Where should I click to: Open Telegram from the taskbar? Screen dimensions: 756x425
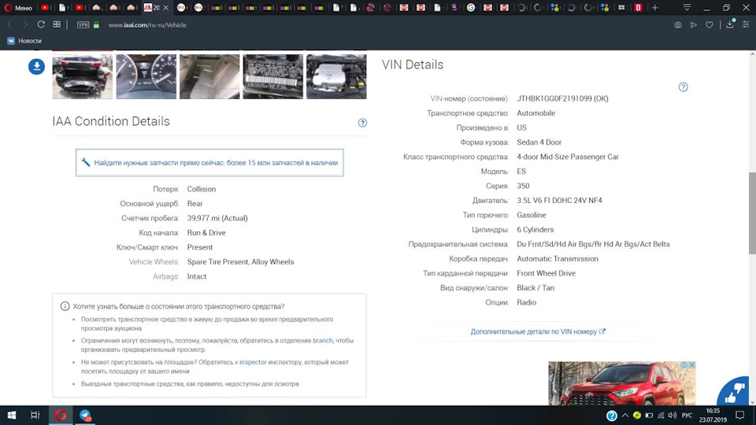pyautogui.click(x=85, y=415)
